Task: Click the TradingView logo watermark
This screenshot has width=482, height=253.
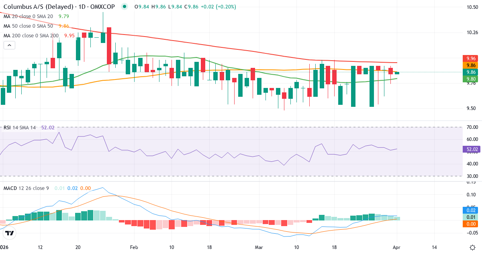Action: point(10,232)
